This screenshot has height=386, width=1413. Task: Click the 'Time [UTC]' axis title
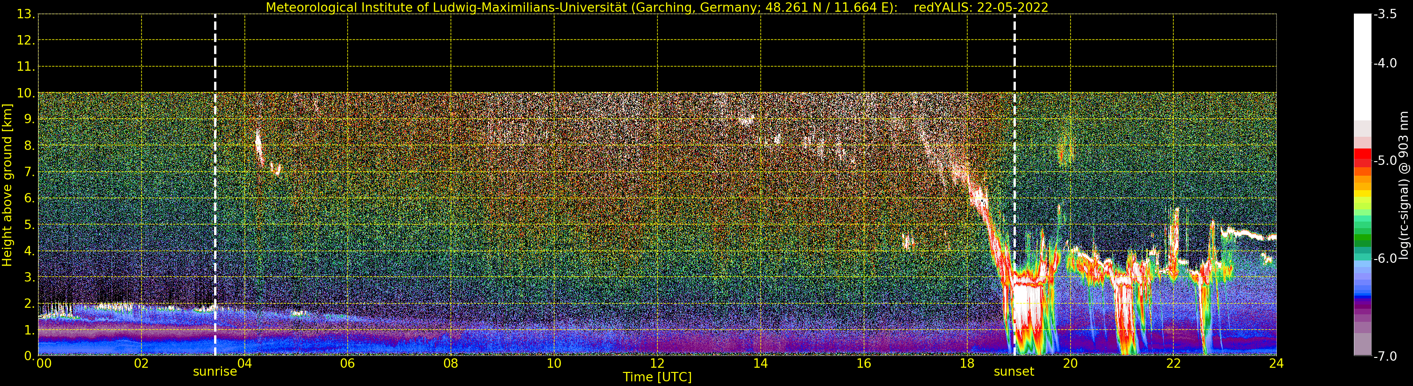point(657,377)
